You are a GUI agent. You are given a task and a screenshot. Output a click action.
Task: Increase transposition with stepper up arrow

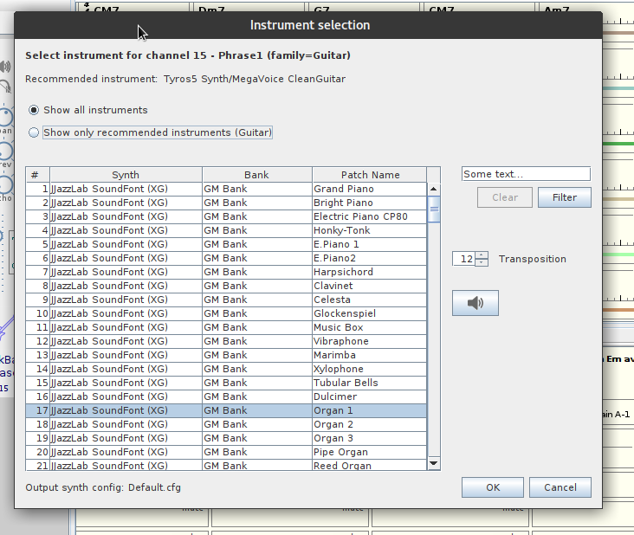(482, 255)
